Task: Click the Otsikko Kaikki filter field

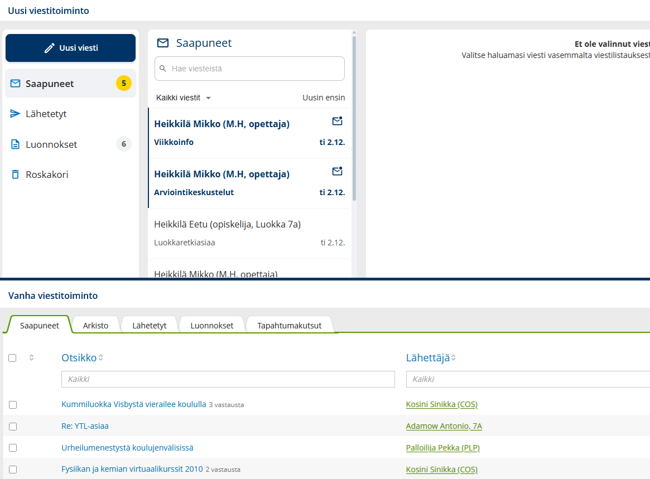Action: point(228,379)
